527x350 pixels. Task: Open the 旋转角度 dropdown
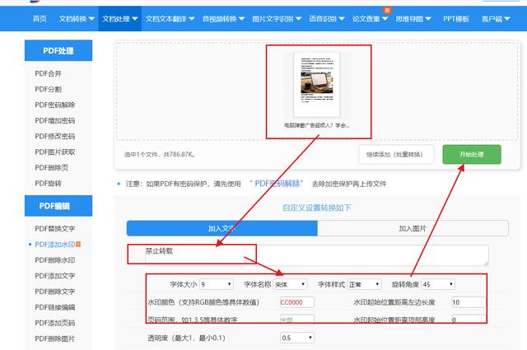(x=438, y=284)
